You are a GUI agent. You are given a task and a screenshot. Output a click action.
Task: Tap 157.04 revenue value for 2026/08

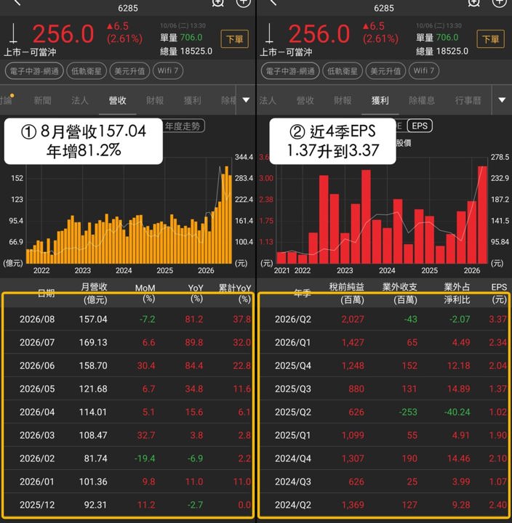[x=93, y=319]
